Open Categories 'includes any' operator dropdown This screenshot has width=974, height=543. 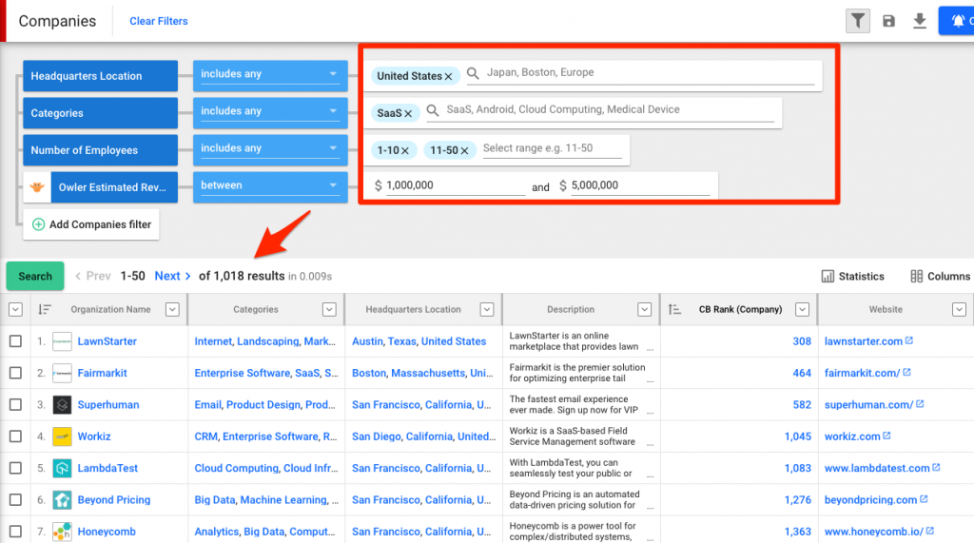(269, 112)
